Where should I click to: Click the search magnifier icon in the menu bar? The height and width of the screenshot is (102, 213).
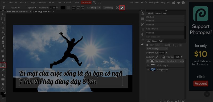point(94,3)
